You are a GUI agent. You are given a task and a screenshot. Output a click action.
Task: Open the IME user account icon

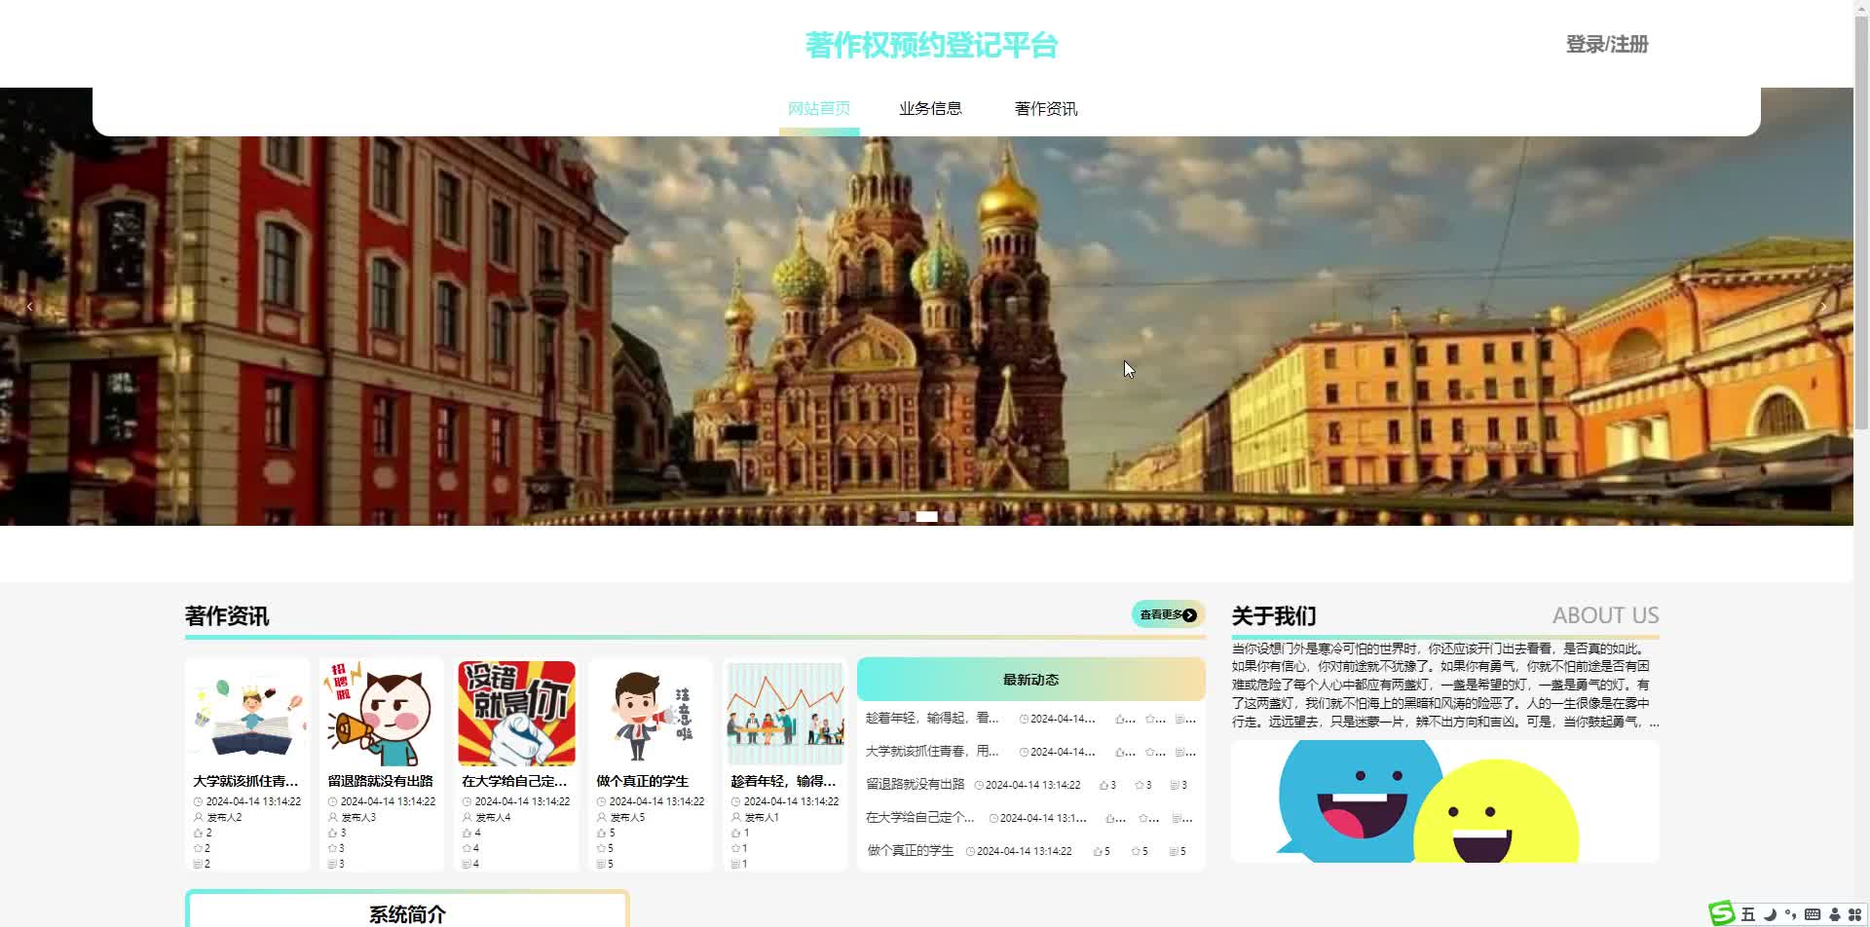click(x=1835, y=914)
